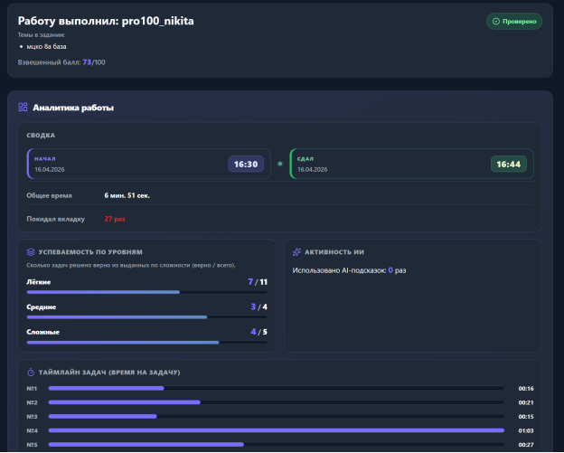Click the Сложные progress bar
564x453 pixels.
point(147,343)
